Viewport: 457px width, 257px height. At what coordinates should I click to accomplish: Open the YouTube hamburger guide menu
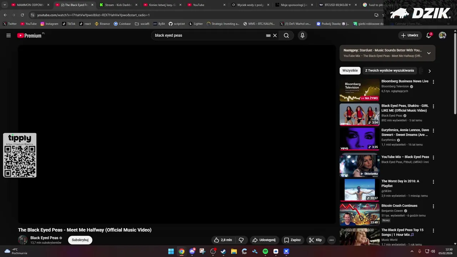tap(9, 35)
